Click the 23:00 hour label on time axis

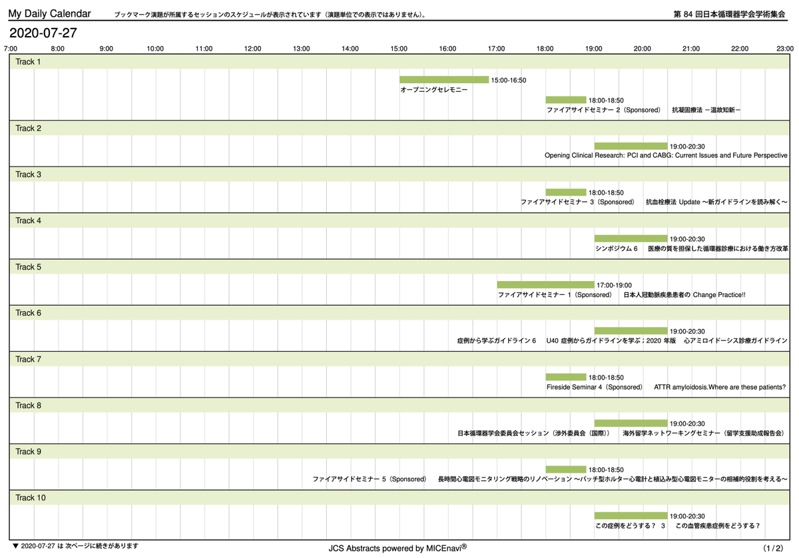785,49
